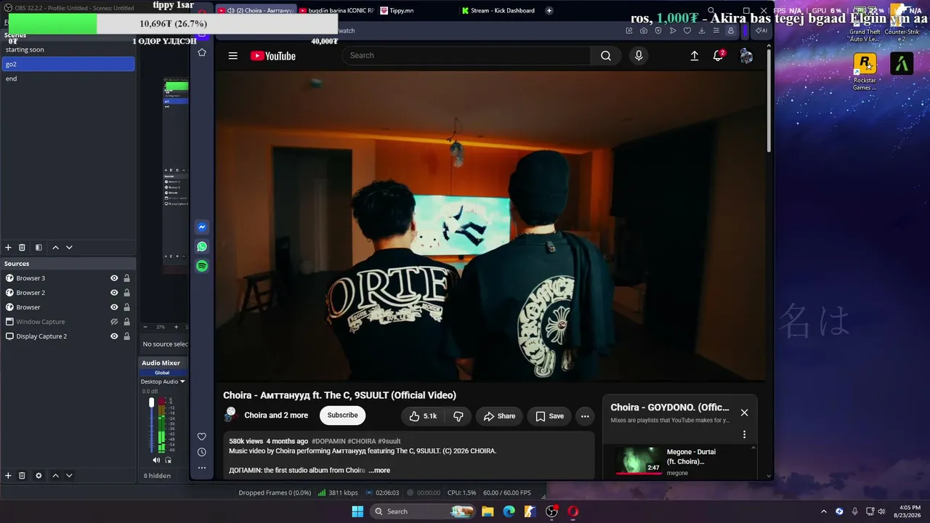
Task: Open YouTube create upload button
Action: click(x=695, y=56)
